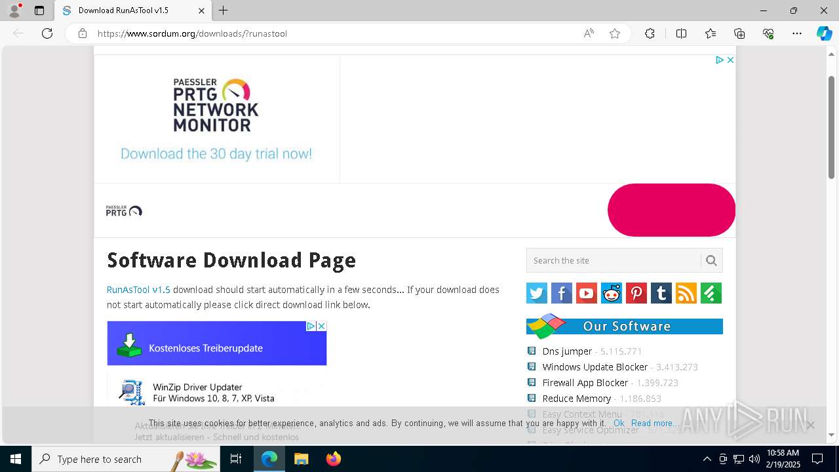Image resolution: width=839 pixels, height=472 pixels.
Task: Close the top banner ad
Action: pos(730,60)
